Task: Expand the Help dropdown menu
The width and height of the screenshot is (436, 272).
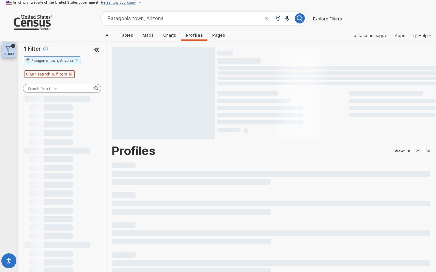Action: coord(422,35)
